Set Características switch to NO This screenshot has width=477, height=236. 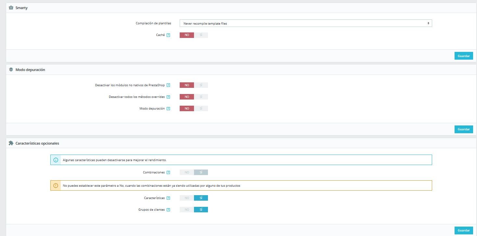coord(187,198)
